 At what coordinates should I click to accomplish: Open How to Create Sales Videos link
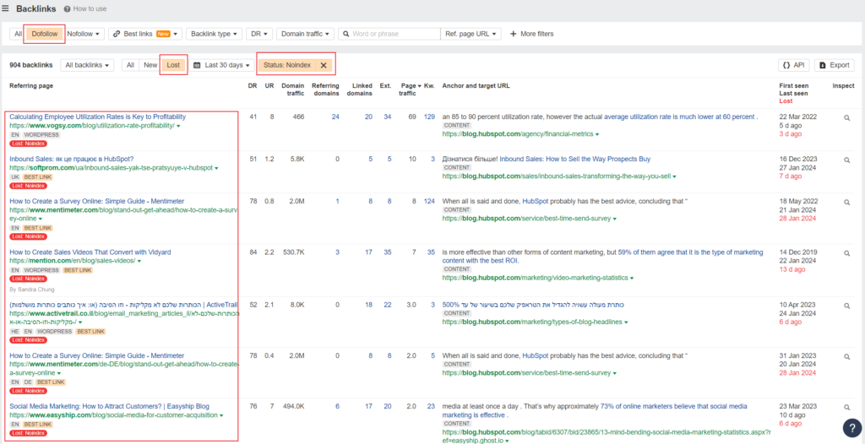point(90,252)
